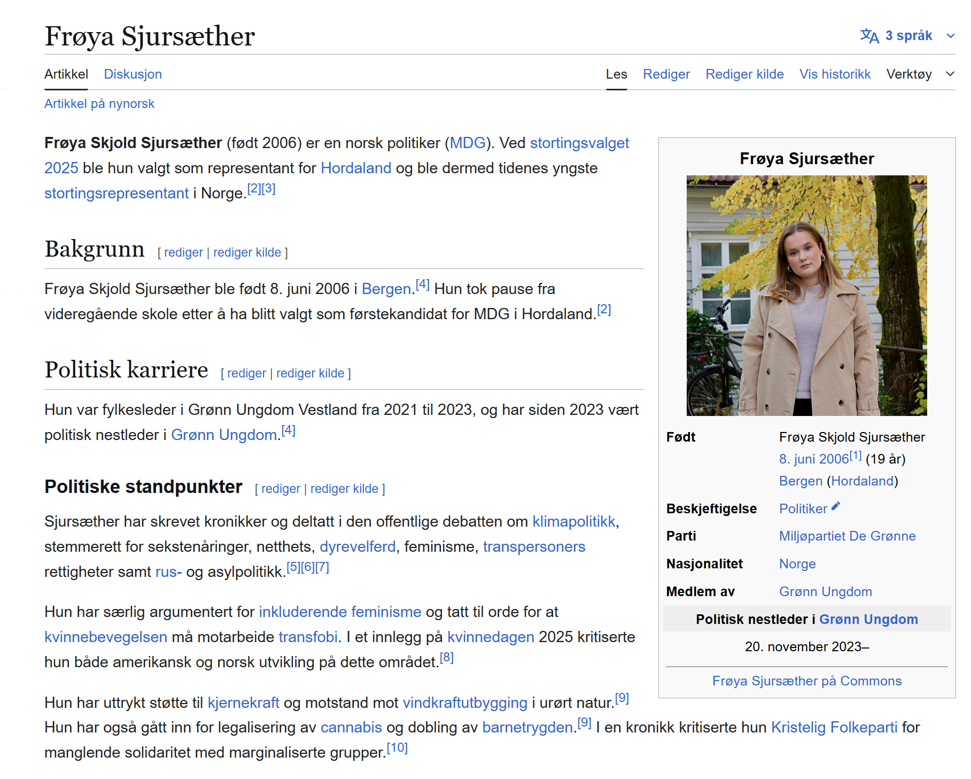Click footnote [7] after asylpolitikk
This screenshot has width=971, height=779.
pos(322,567)
